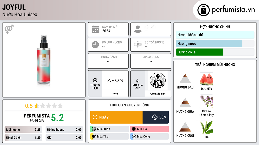Click the Mùa Đông season tile
Viewport: 259px width, 145px height.
click(149, 136)
